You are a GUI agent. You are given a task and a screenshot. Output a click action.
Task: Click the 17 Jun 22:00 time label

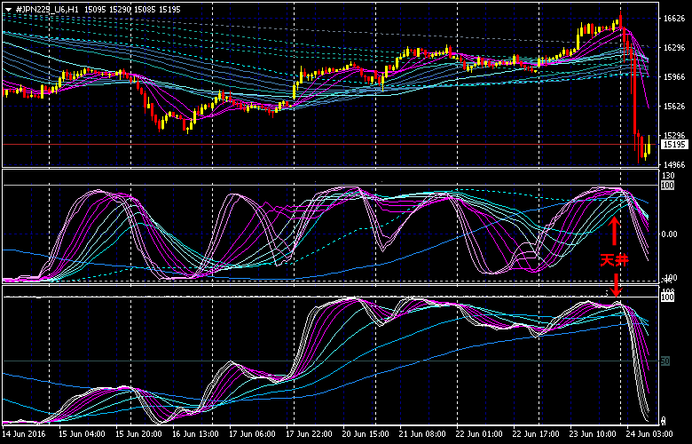click(310, 433)
